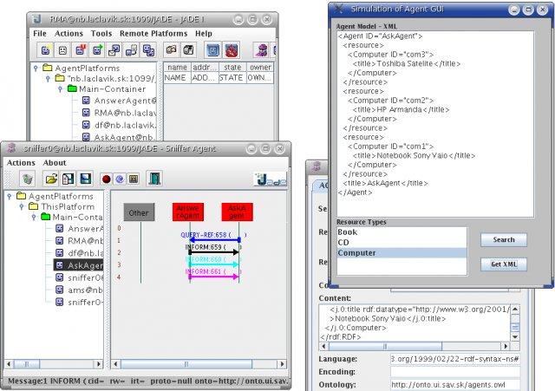Collapse ThisPlatform node in Sniffer tree

(22, 207)
